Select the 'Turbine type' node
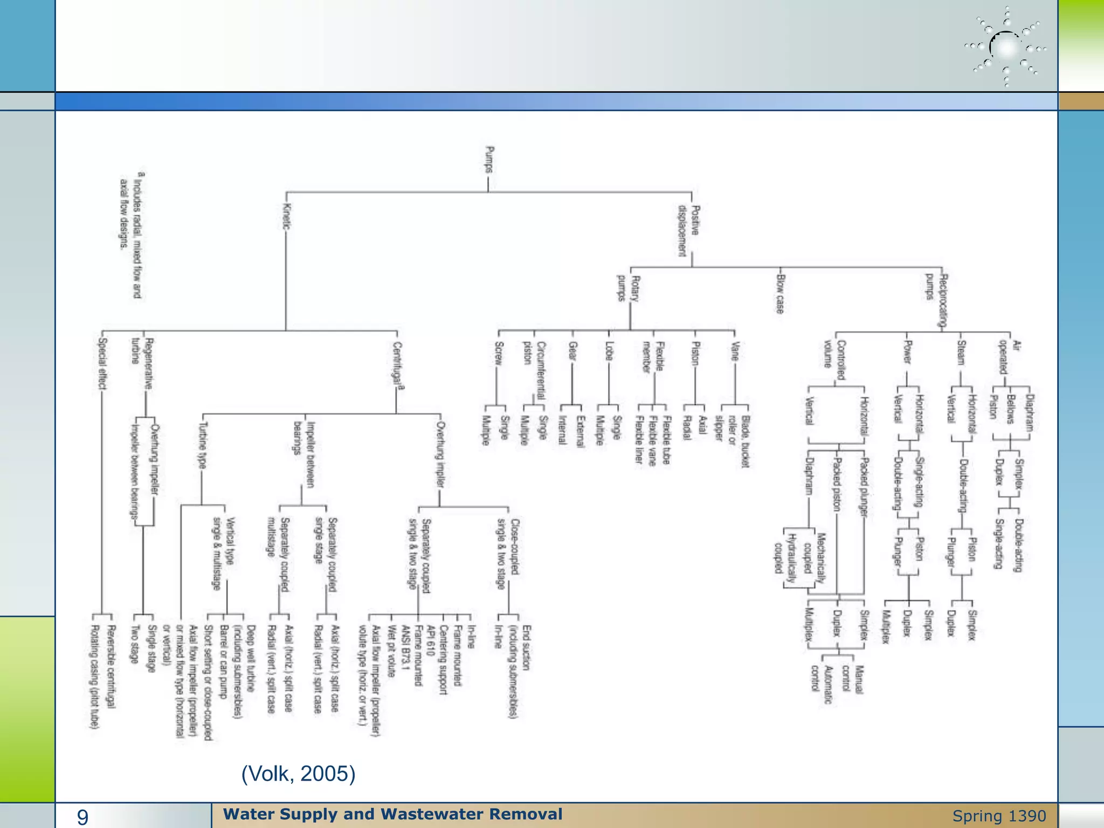This screenshot has height=828, width=1104. click(203, 445)
